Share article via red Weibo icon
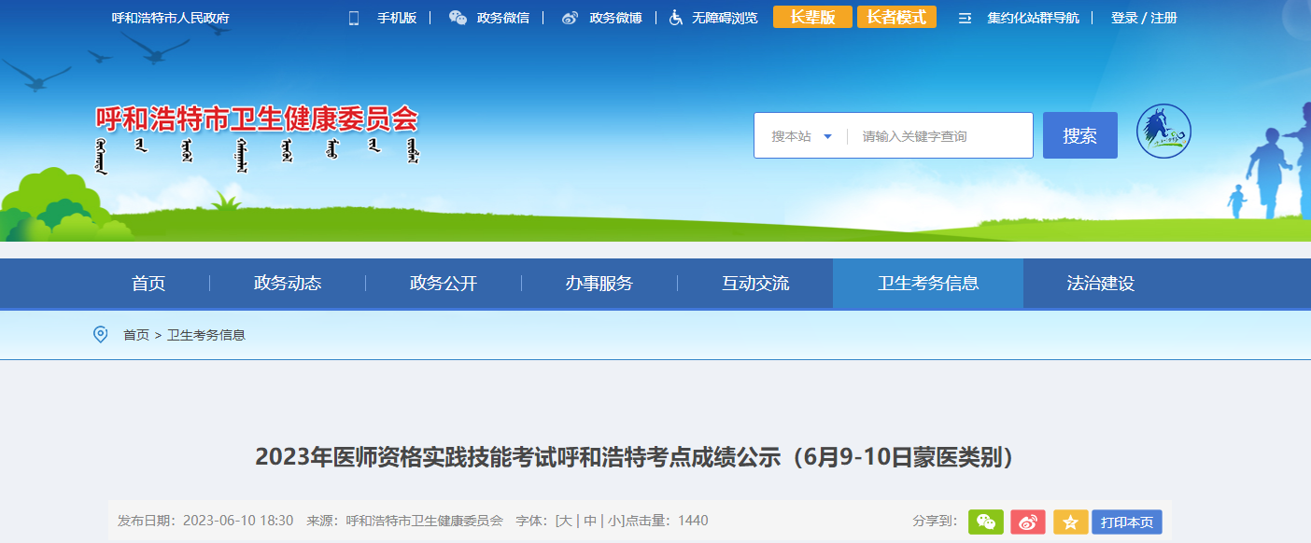Viewport: 1311px width, 543px height. pyautogui.click(x=1028, y=522)
